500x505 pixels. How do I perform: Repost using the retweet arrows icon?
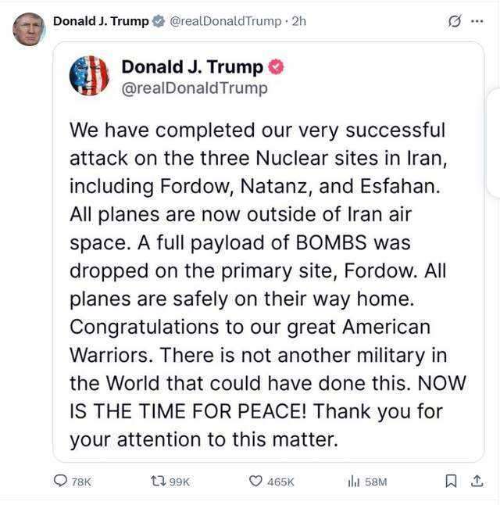(x=156, y=482)
